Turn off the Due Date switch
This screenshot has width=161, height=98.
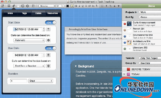tap(51, 48)
